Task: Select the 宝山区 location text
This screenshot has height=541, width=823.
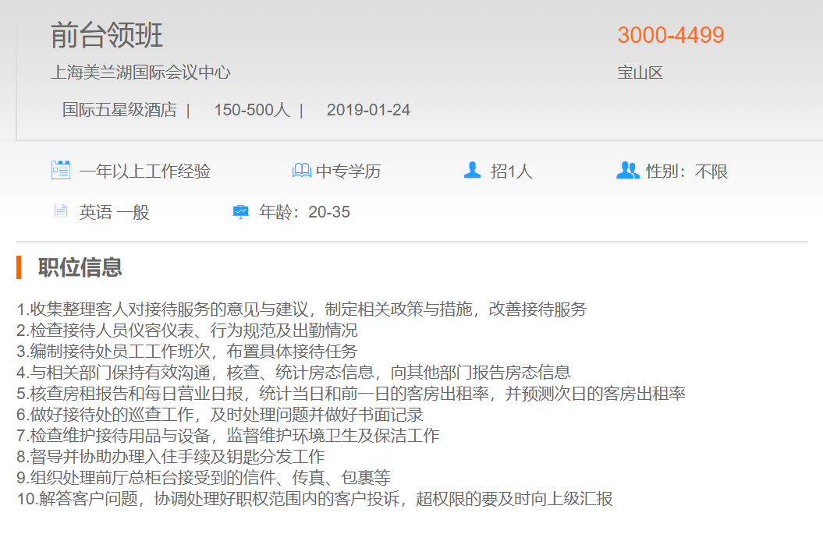Action: (640, 73)
